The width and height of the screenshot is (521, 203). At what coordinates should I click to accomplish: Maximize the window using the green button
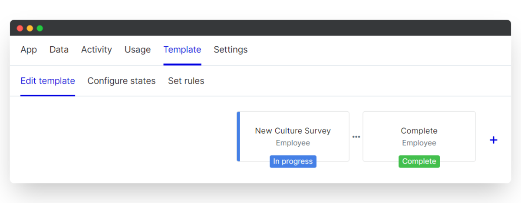[40, 28]
